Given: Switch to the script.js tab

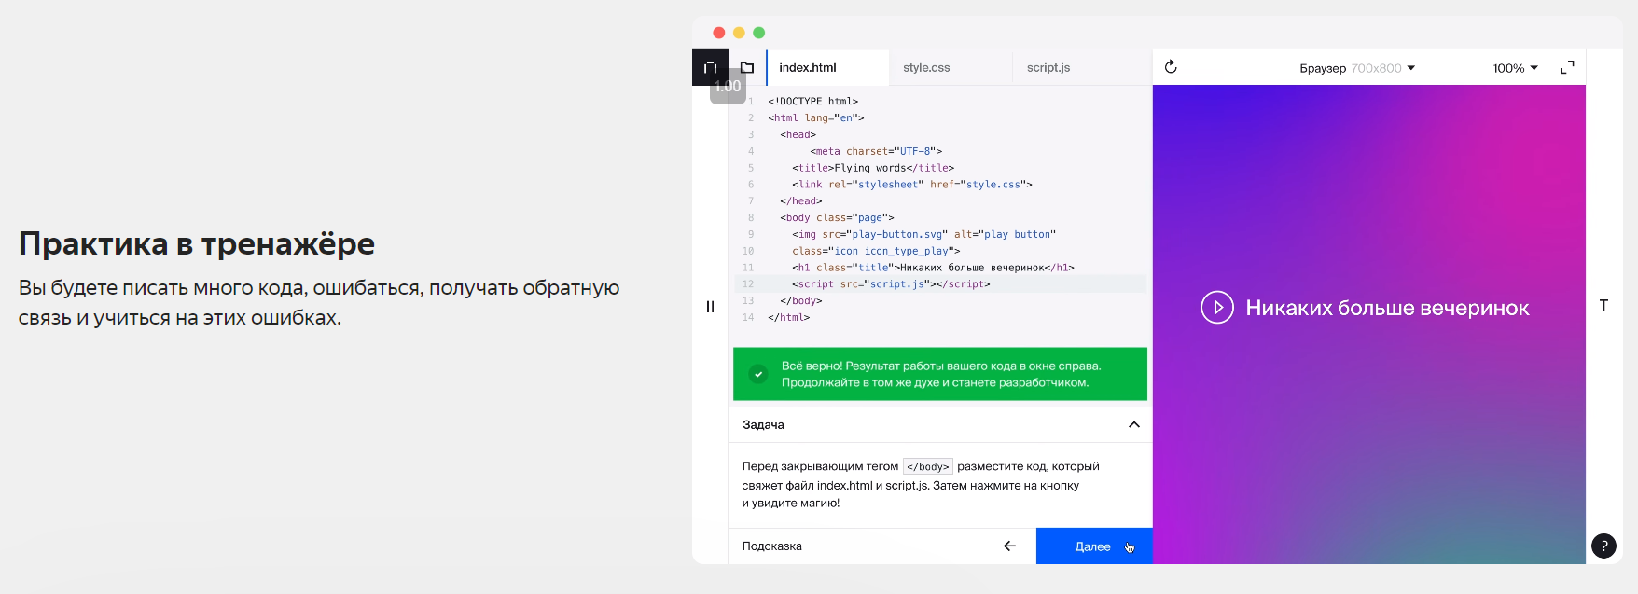Looking at the screenshot, I should [1081, 68].
